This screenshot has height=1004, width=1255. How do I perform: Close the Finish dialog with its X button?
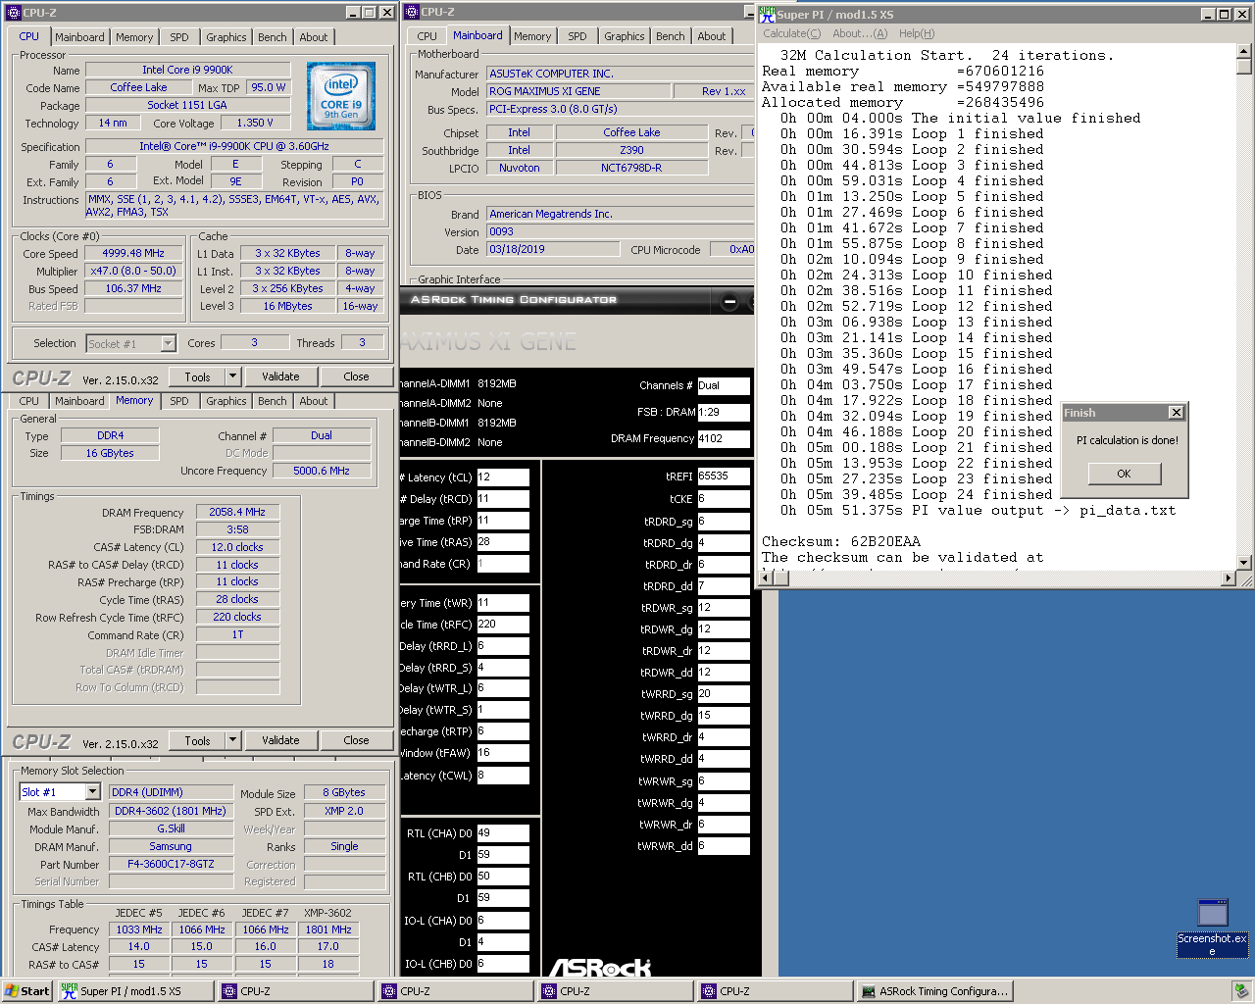[x=1176, y=413]
